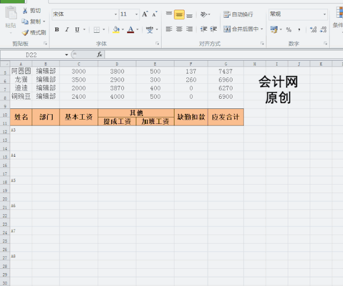Click the phonetic guide (文) icon
Viewport: 343px width, 286px height.
pyautogui.click(x=149, y=30)
